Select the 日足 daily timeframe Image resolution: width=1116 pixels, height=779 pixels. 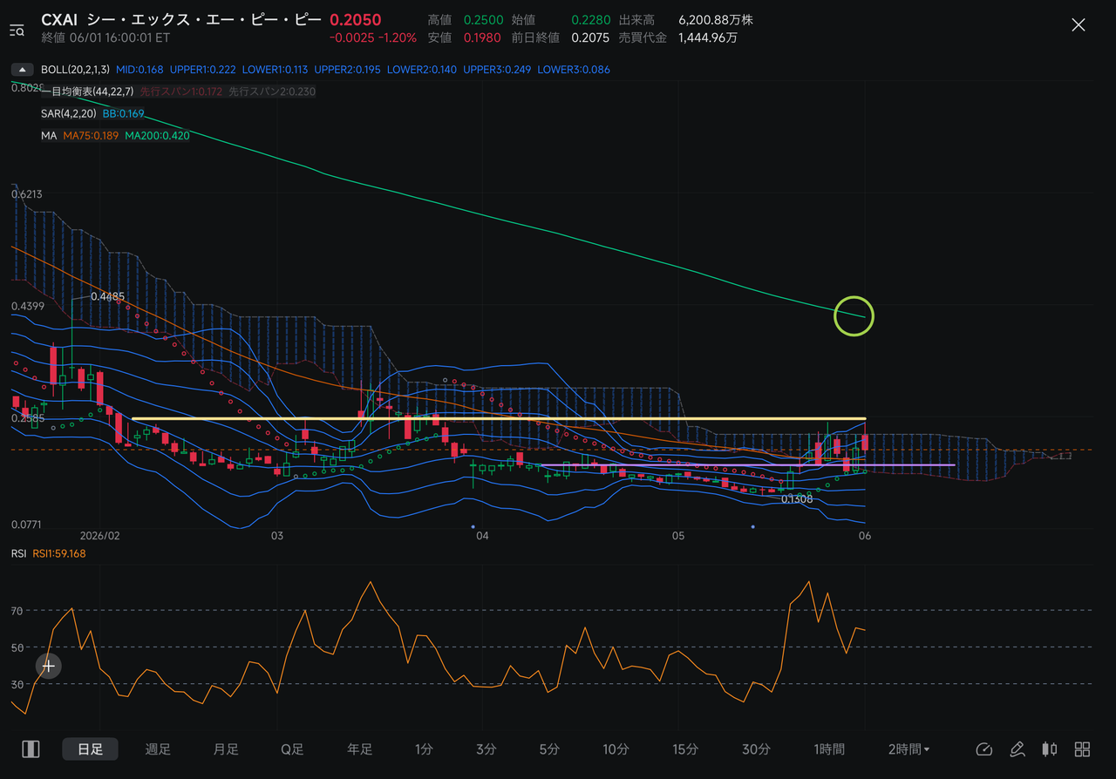point(90,749)
